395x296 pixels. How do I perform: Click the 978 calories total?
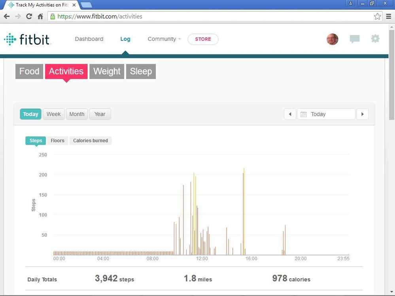(291, 278)
